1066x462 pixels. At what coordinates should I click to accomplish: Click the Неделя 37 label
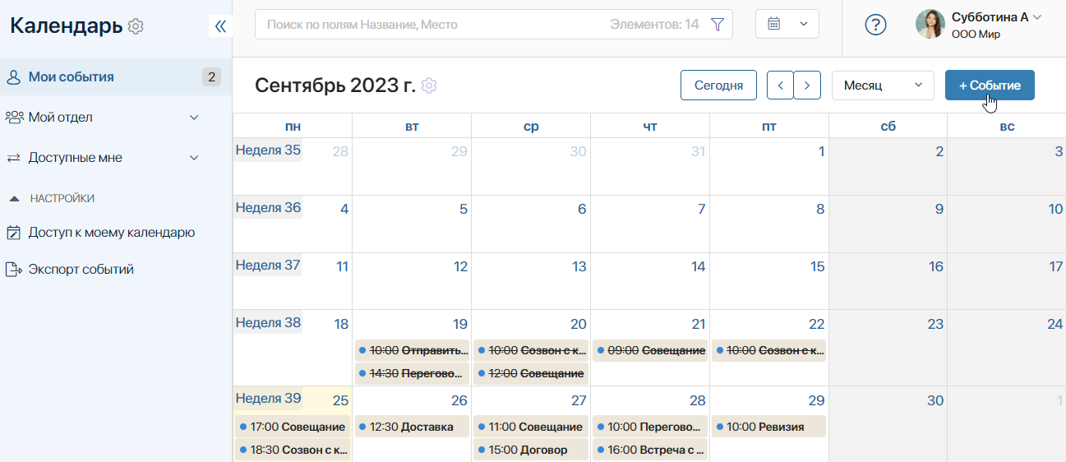(269, 265)
